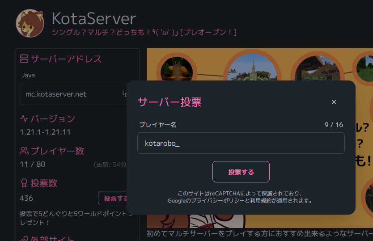
Task: Click the activity icon next to バージョン
Action: [x=24, y=118]
